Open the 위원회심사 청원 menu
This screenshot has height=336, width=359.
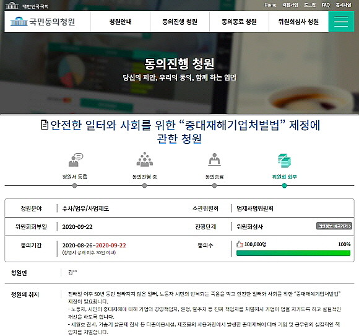tap(298, 22)
